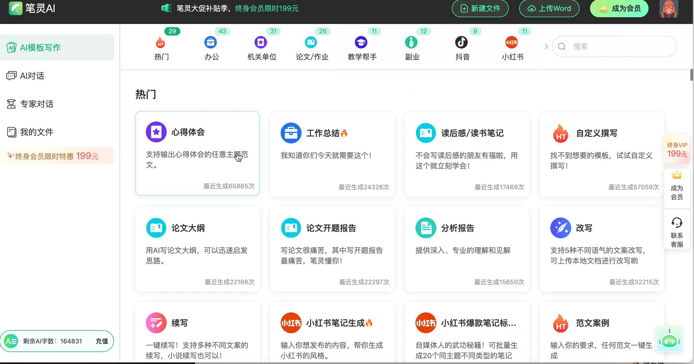Select the 教学帮手 graduation cap icon
694x364 pixels.
(361, 42)
